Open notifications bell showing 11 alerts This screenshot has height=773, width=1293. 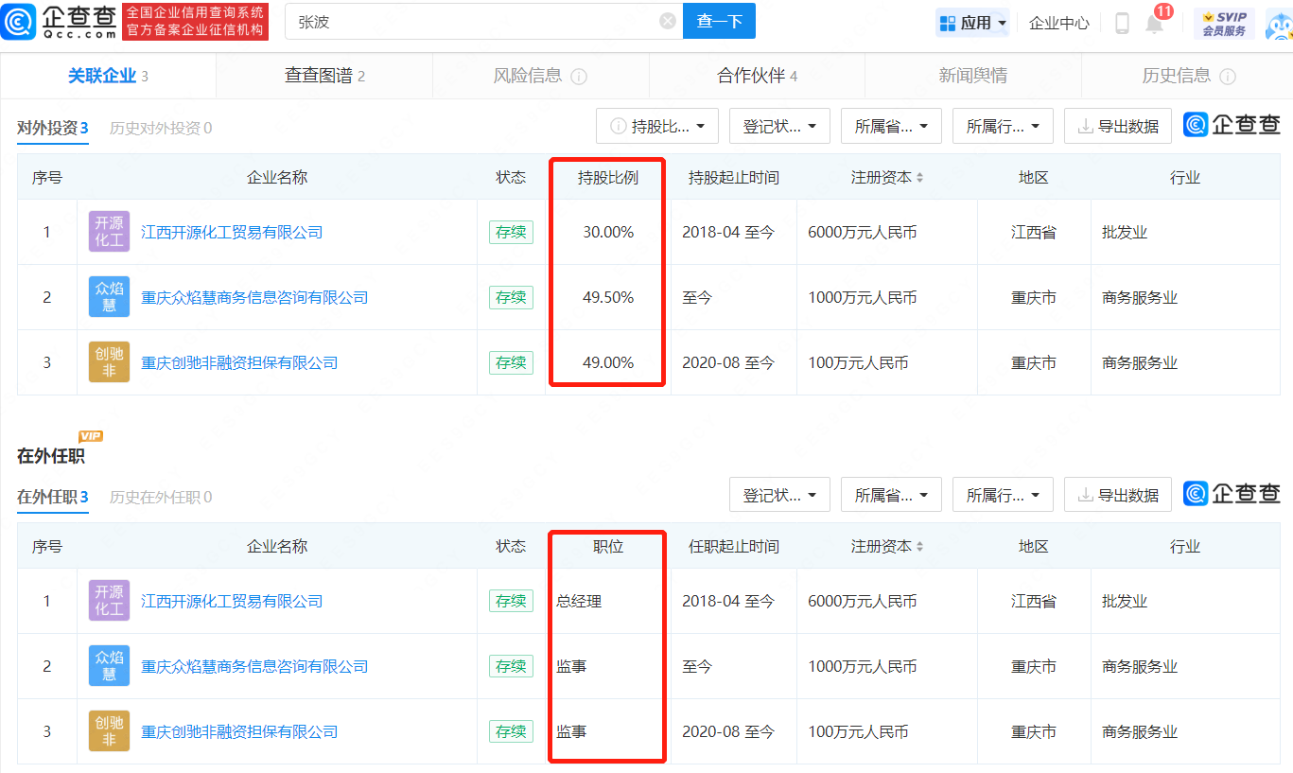[1155, 23]
